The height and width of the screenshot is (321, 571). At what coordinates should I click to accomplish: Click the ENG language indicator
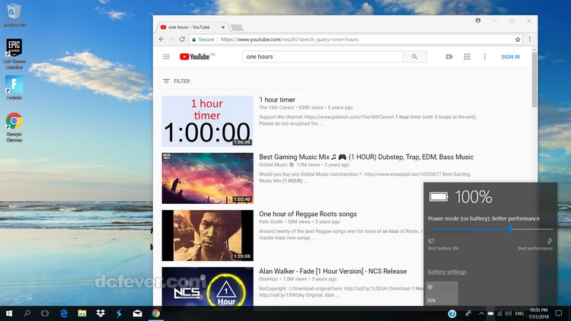tap(519, 313)
